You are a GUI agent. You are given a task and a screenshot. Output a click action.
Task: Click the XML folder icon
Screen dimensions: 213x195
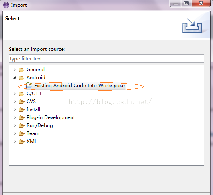[x=21, y=142]
